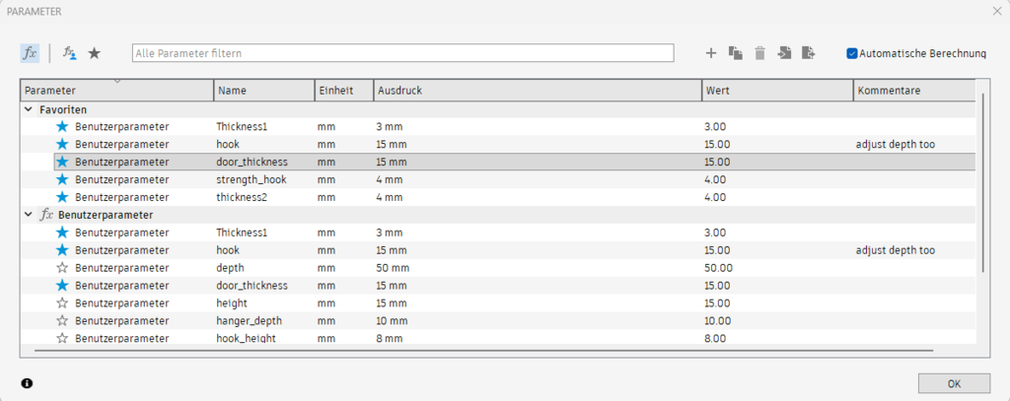Mark the depth parameter as favorite
Viewport: 1010px width, 401px height.
[x=62, y=268]
